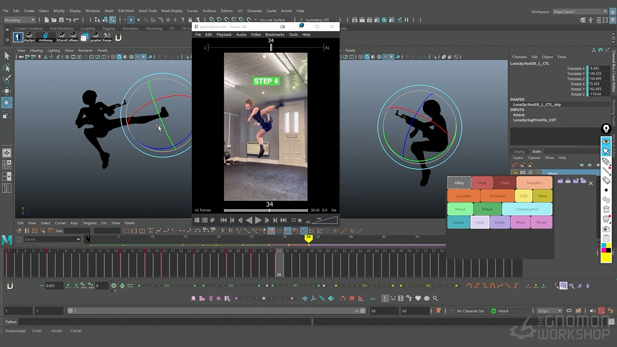Open the Modeling menu set dropdown
Screen dimensions: 617x347
tap(19, 20)
